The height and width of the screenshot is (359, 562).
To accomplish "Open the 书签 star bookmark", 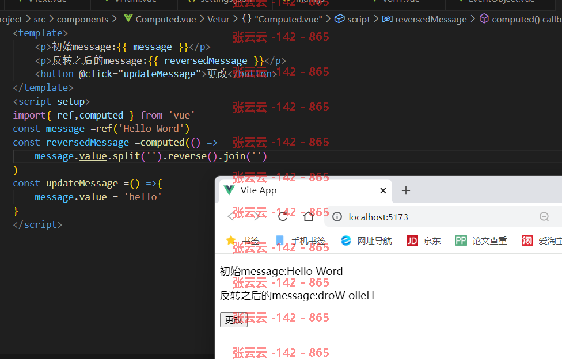I will (242, 240).
